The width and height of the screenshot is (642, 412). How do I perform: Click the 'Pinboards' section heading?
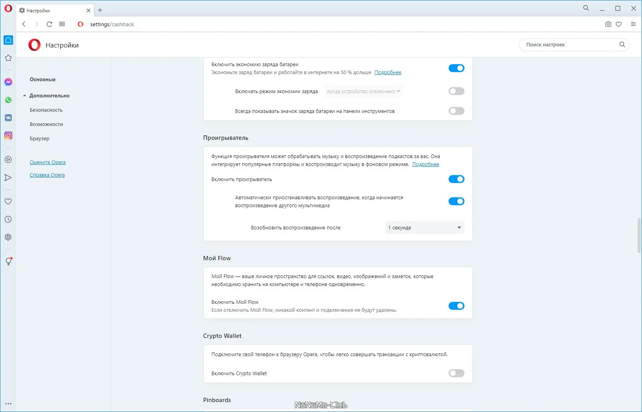tap(217, 400)
